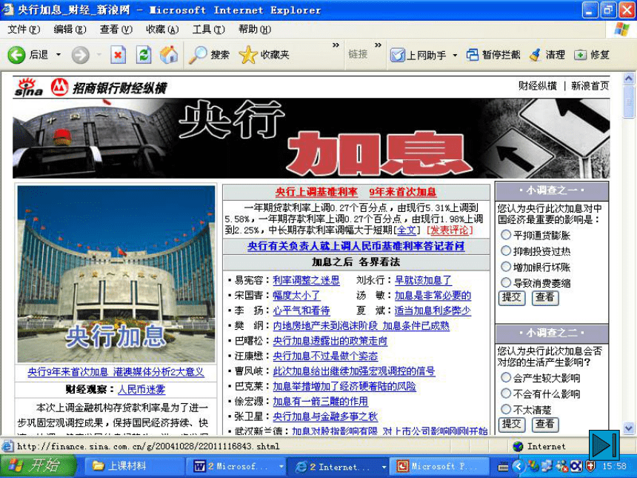637x478 pixels.
Task: Click the grayed Forward arrow icon
Action: tap(80, 55)
